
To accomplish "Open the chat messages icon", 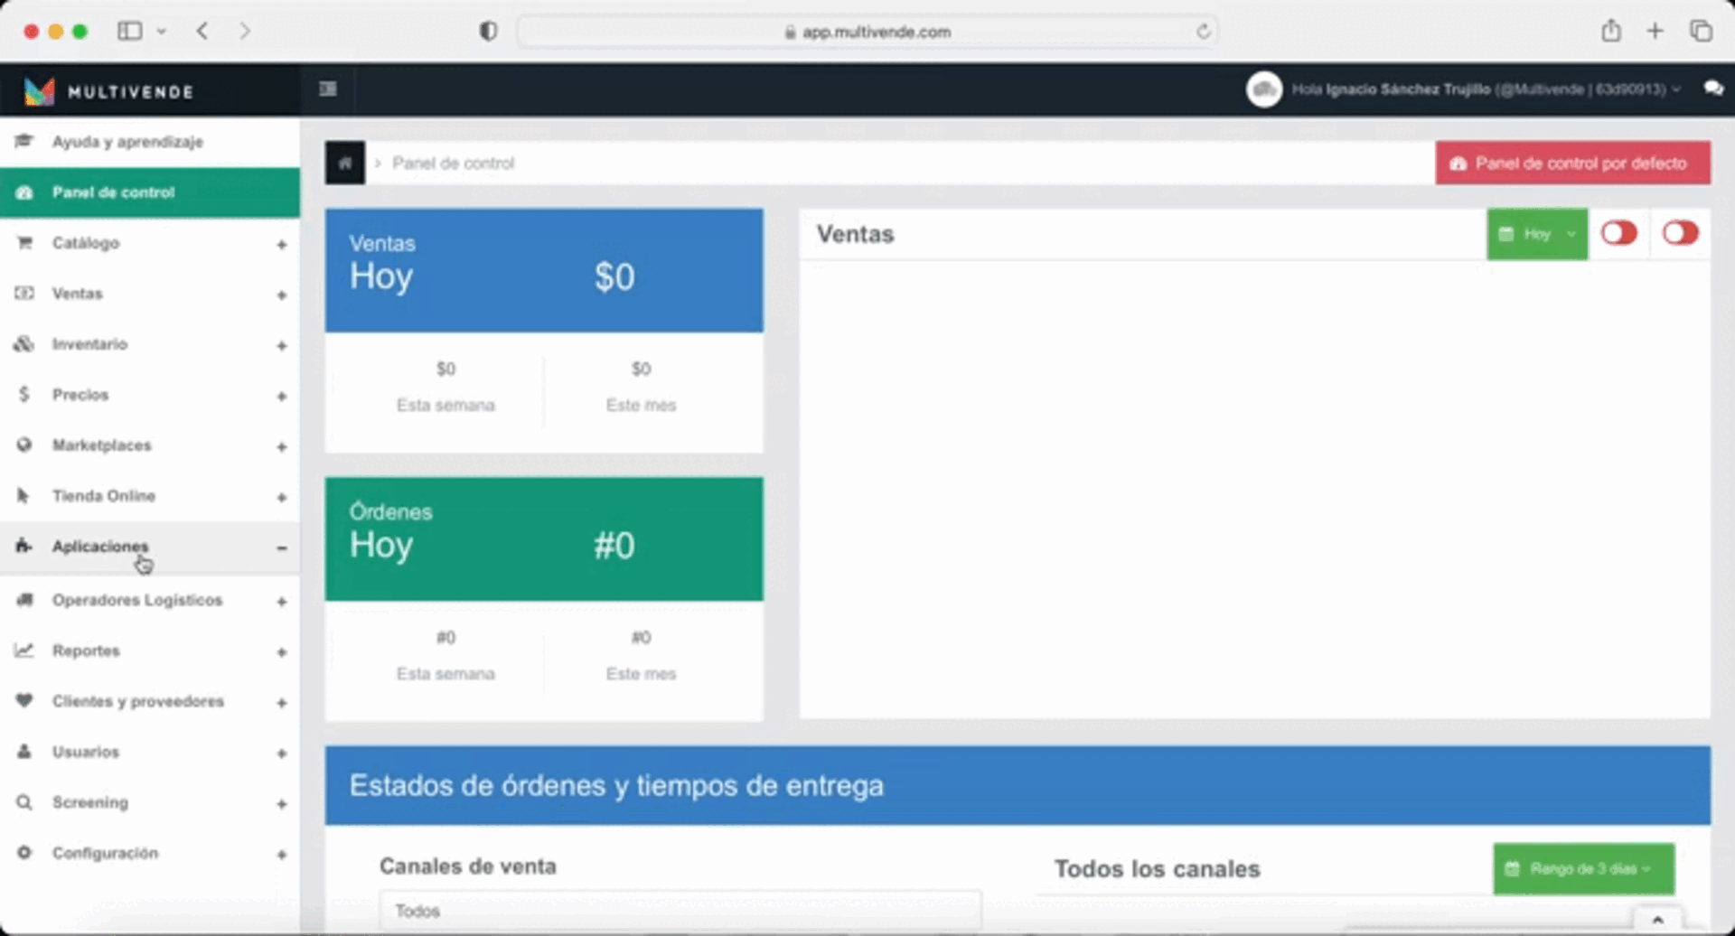I will tap(1712, 89).
